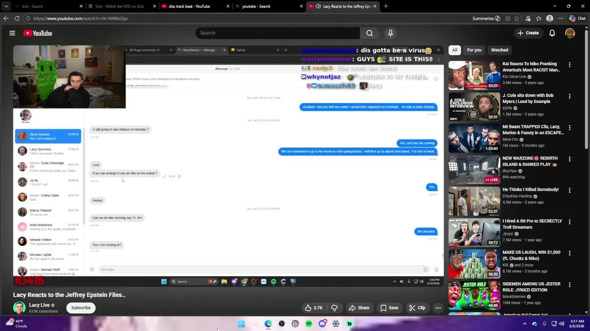Open the Edge media control music icon
This screenshot has height=331, width=590.
pyautogui.click(x=528, y=18)
